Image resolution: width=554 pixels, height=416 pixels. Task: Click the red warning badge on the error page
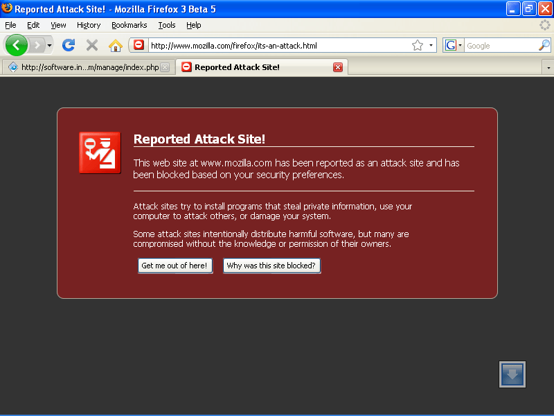click(x=100, y=153)
